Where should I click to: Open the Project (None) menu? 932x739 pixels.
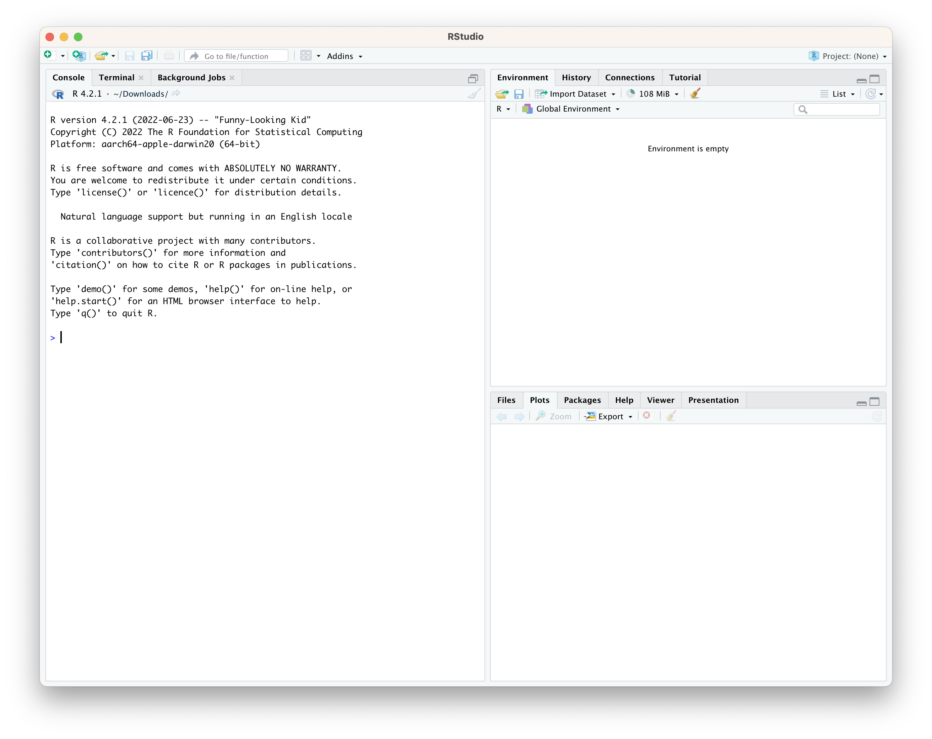pyautogui.click(x=850, y=56)
